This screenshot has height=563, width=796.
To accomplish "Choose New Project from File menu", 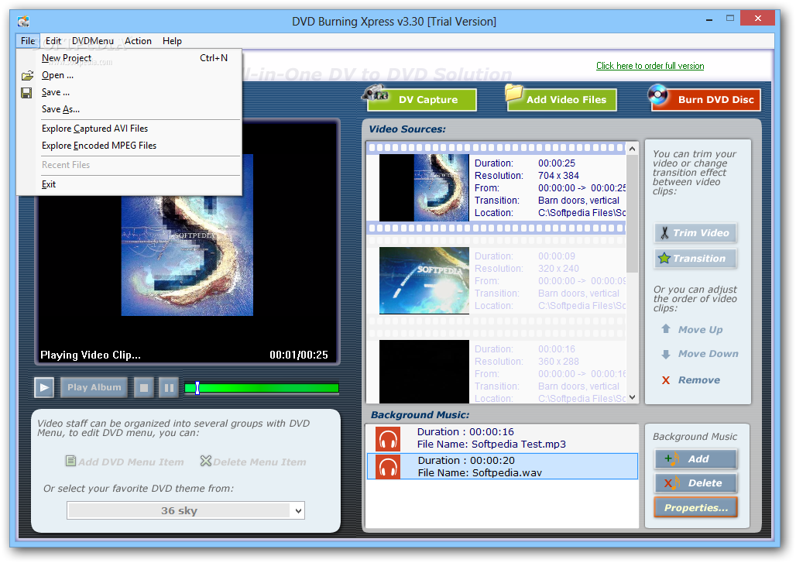I will (x=129, y=58).
